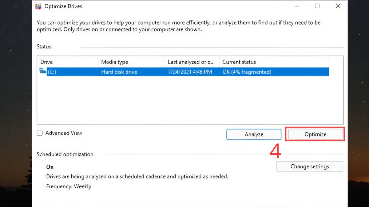Enable the Advanced View checkbox
369x207 pixels.
pos(40,133)
